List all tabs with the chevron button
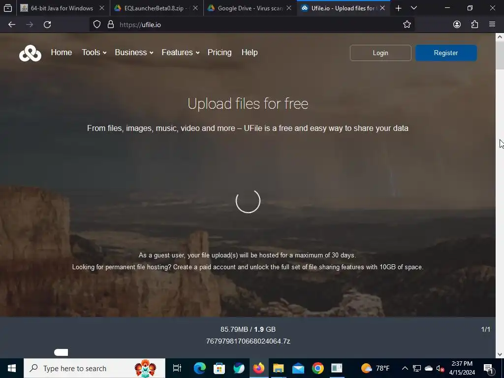This screenshot has height=378, width=504. [x=414, y=8]
